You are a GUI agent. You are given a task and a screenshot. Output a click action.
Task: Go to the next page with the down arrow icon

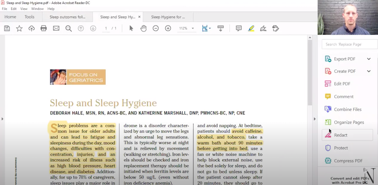tap(93, 28)
